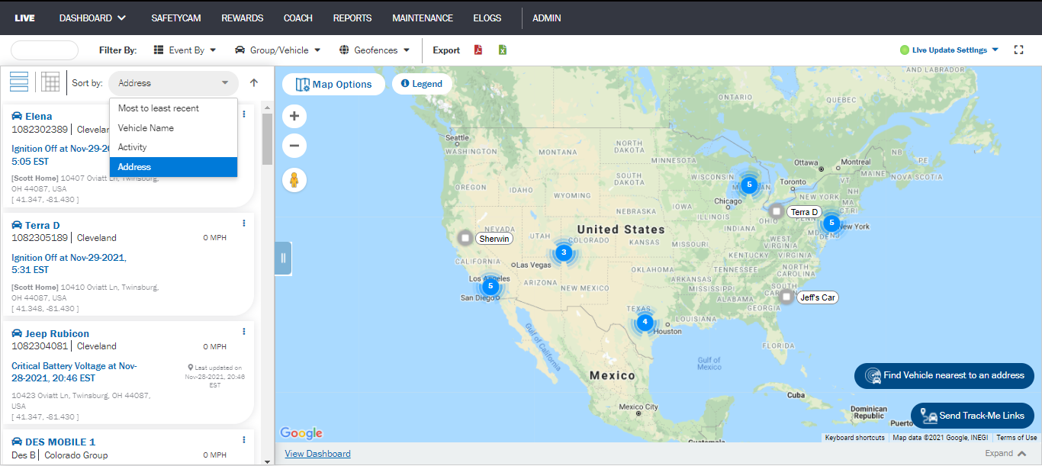The width and height of the screenshot is (1042, 466).
Task: Click the Sherwin vehicle marker on map
Action: pos(465,238)
